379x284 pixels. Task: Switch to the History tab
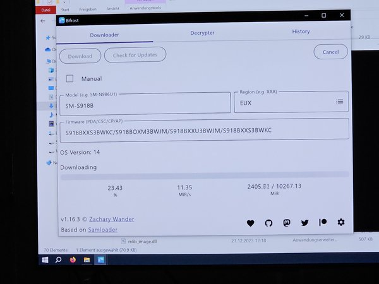(301, 32)
